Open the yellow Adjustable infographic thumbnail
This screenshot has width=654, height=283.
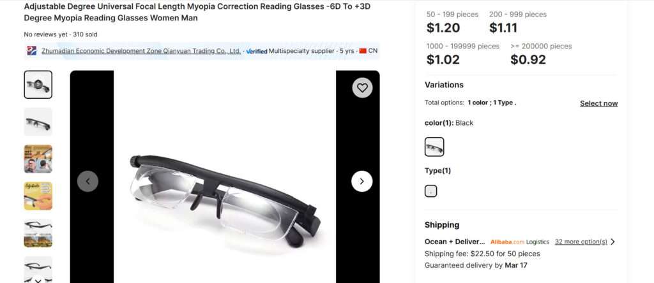[x=38, y=196]
